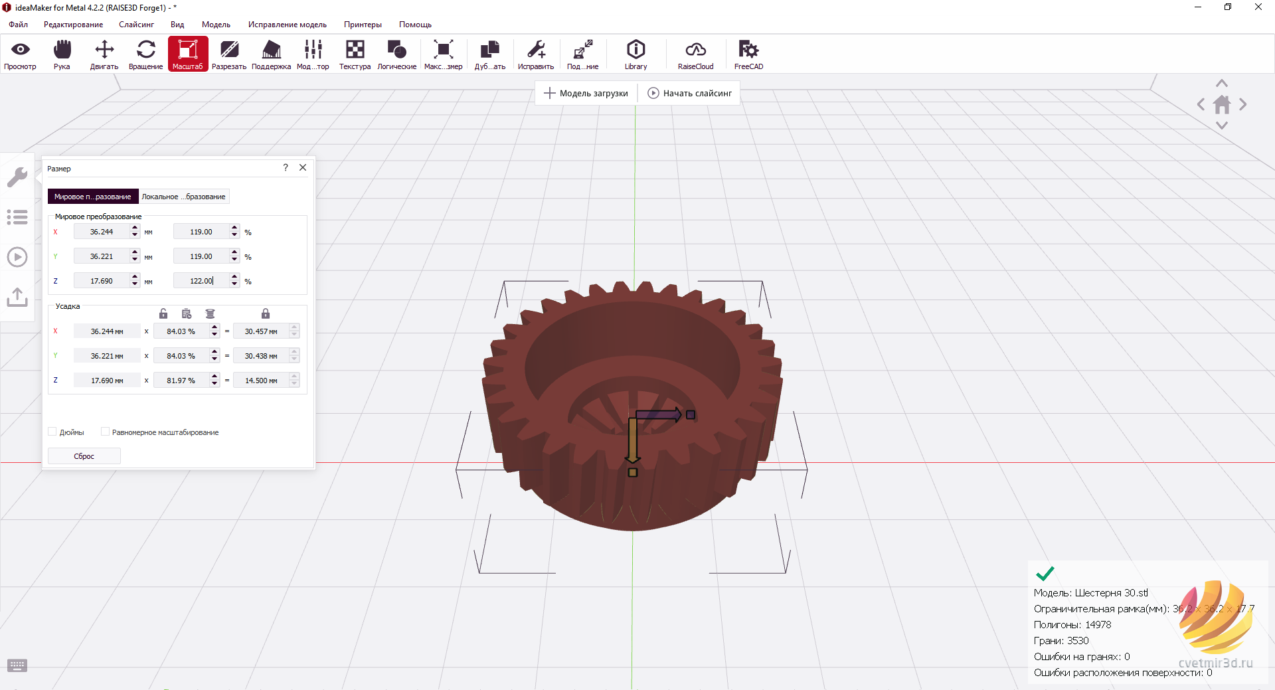Screen dimensions: 1275x690
Task: Click the Масштаб scale tool
Action: pyautogui.click(x=188, y=54)
